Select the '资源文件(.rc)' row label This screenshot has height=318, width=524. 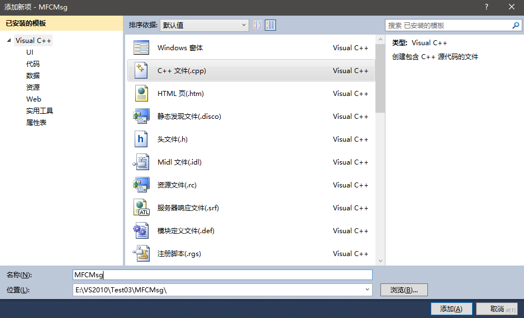pyautogui.click(x=177, y=185)
